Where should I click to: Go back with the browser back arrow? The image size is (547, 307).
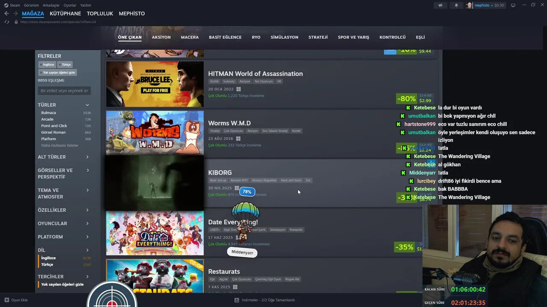click(6, 14)
